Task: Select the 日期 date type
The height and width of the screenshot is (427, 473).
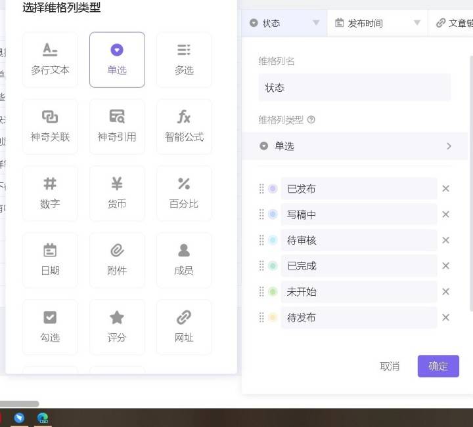Action: click(x=50, y=260)
